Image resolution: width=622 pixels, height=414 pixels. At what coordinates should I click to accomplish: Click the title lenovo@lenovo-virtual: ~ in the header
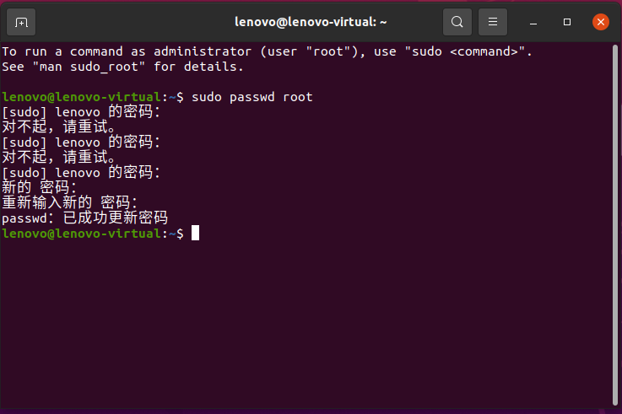[x=311, y=22]
